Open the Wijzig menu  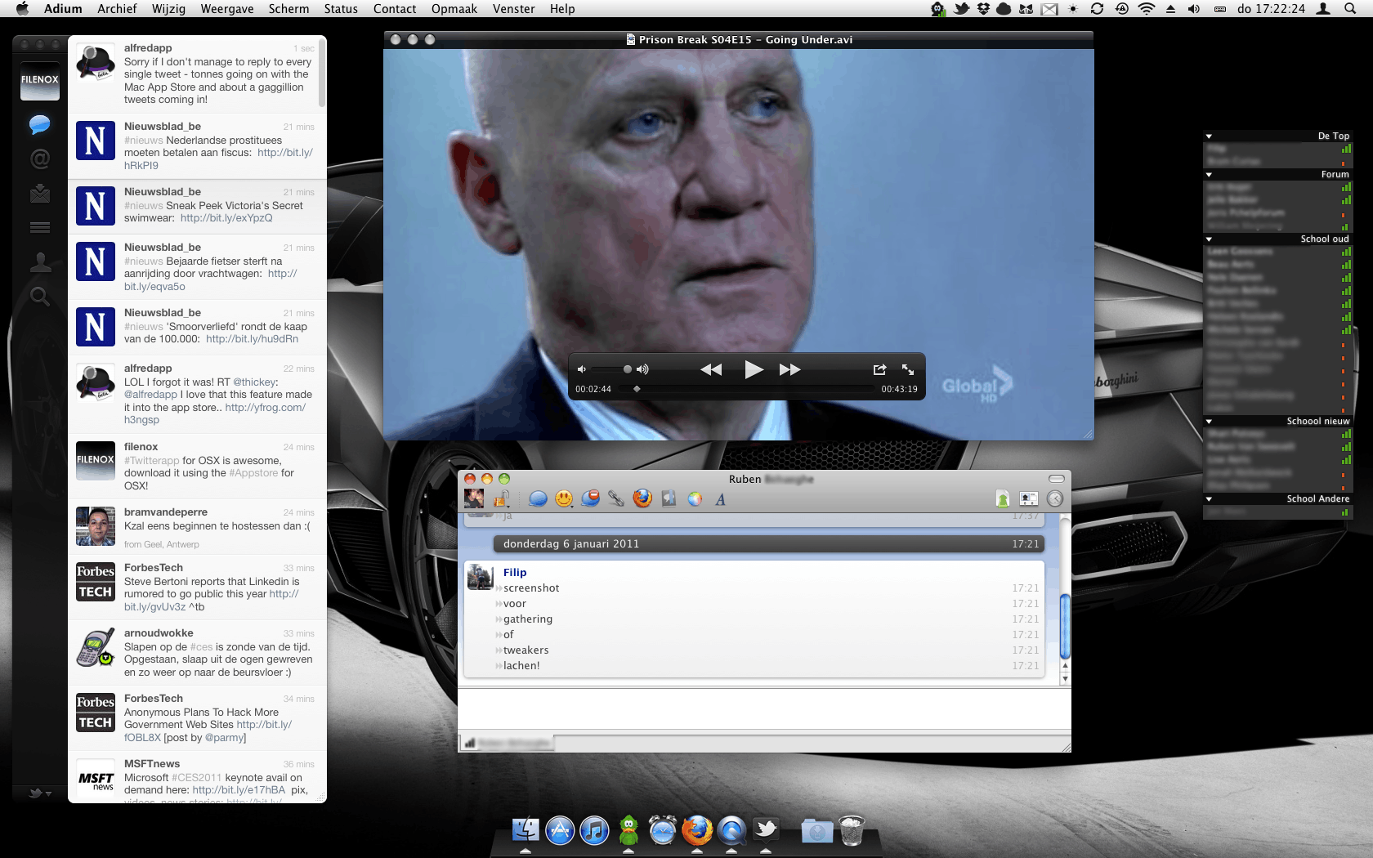[168, 9]
